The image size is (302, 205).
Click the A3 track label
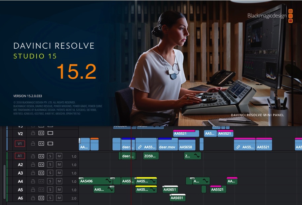click(20, 173)
